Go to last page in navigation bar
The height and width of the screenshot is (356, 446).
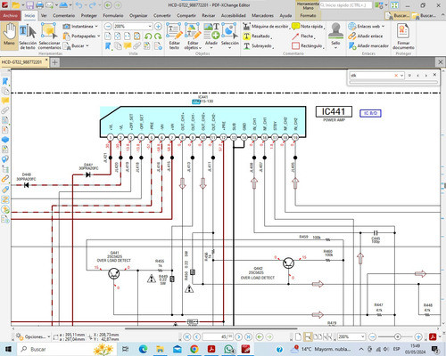click(248, 336)
